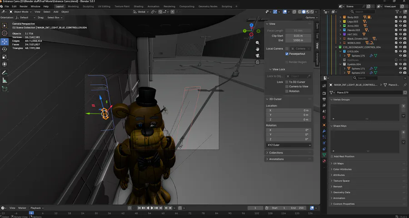Screen dimensions: 409x218
Task: Select the Annotate tool
Action: pos(5,73)
